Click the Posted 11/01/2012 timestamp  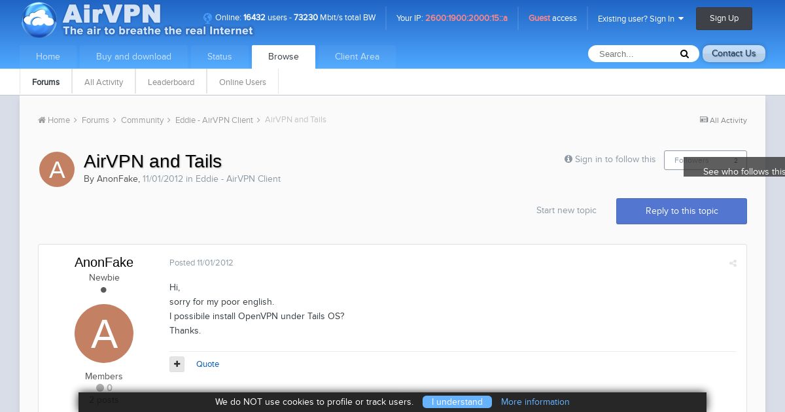click(x=201, y=263)
